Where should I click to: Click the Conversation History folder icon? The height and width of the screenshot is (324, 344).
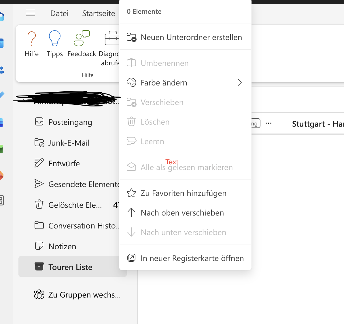39,225
